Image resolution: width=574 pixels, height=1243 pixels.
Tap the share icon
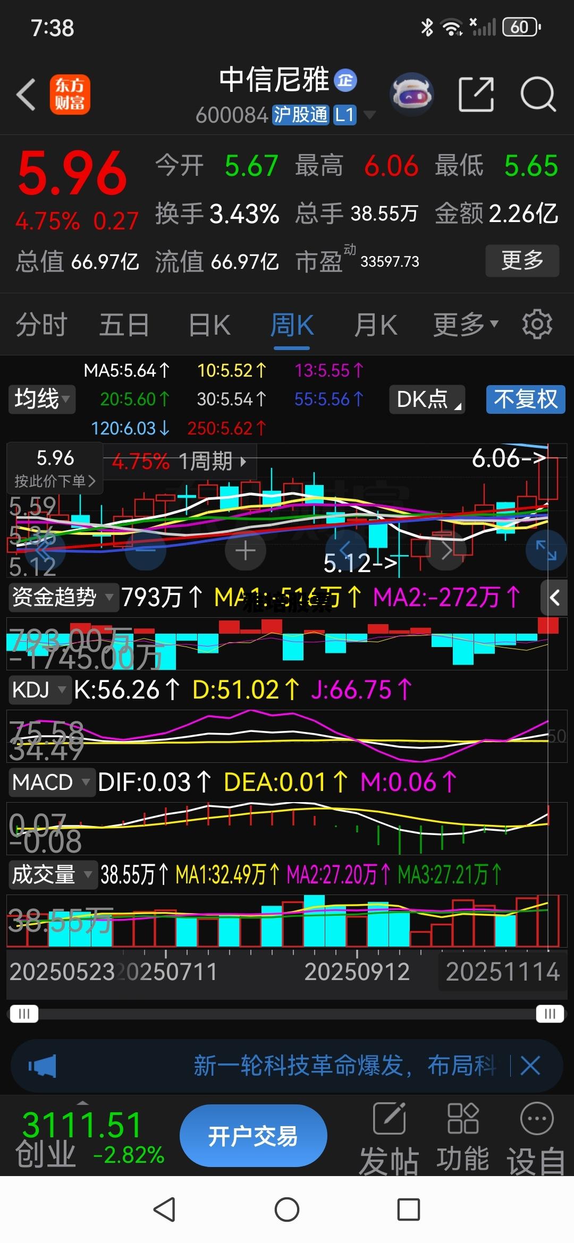(x=476, y=95)
